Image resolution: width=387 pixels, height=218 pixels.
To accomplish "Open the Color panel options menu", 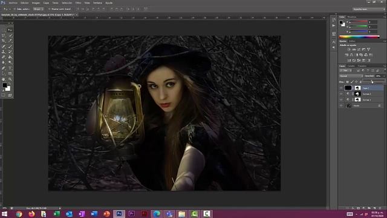I will 385,17.
